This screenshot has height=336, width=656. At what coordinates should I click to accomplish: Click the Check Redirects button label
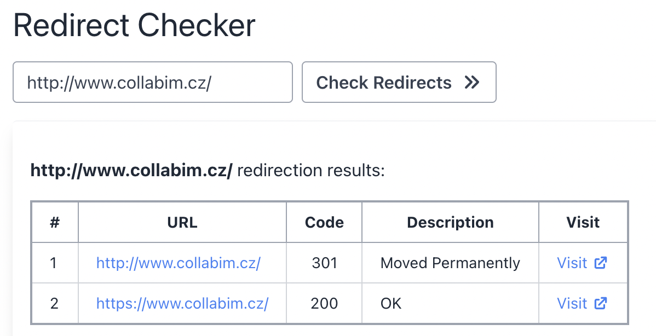(384, 82)
